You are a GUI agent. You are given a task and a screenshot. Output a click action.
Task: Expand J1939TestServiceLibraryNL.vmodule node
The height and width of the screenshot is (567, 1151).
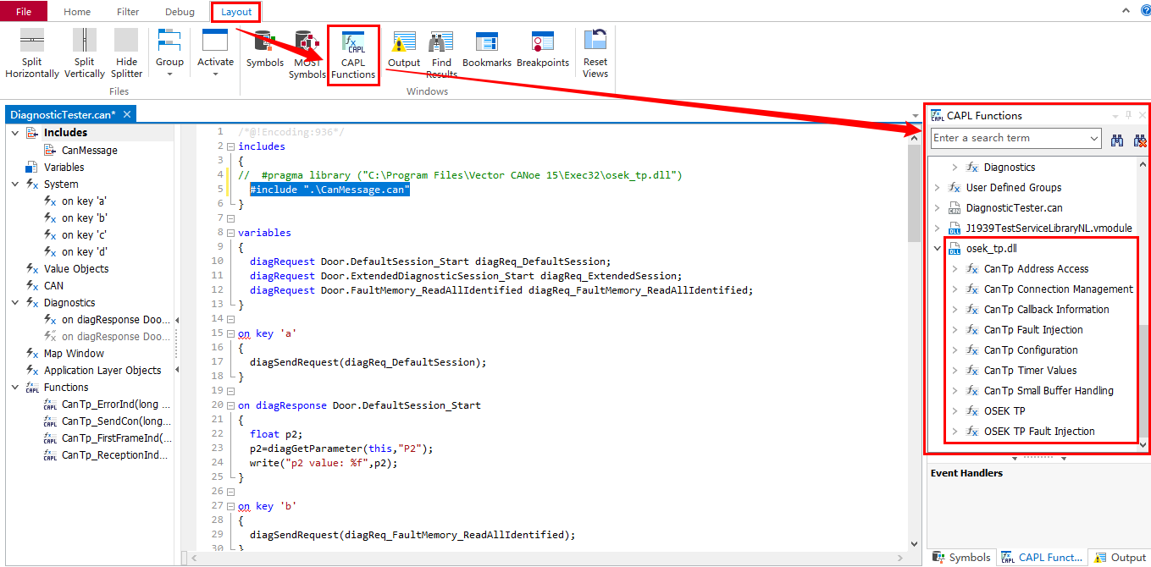coord(937,228)
